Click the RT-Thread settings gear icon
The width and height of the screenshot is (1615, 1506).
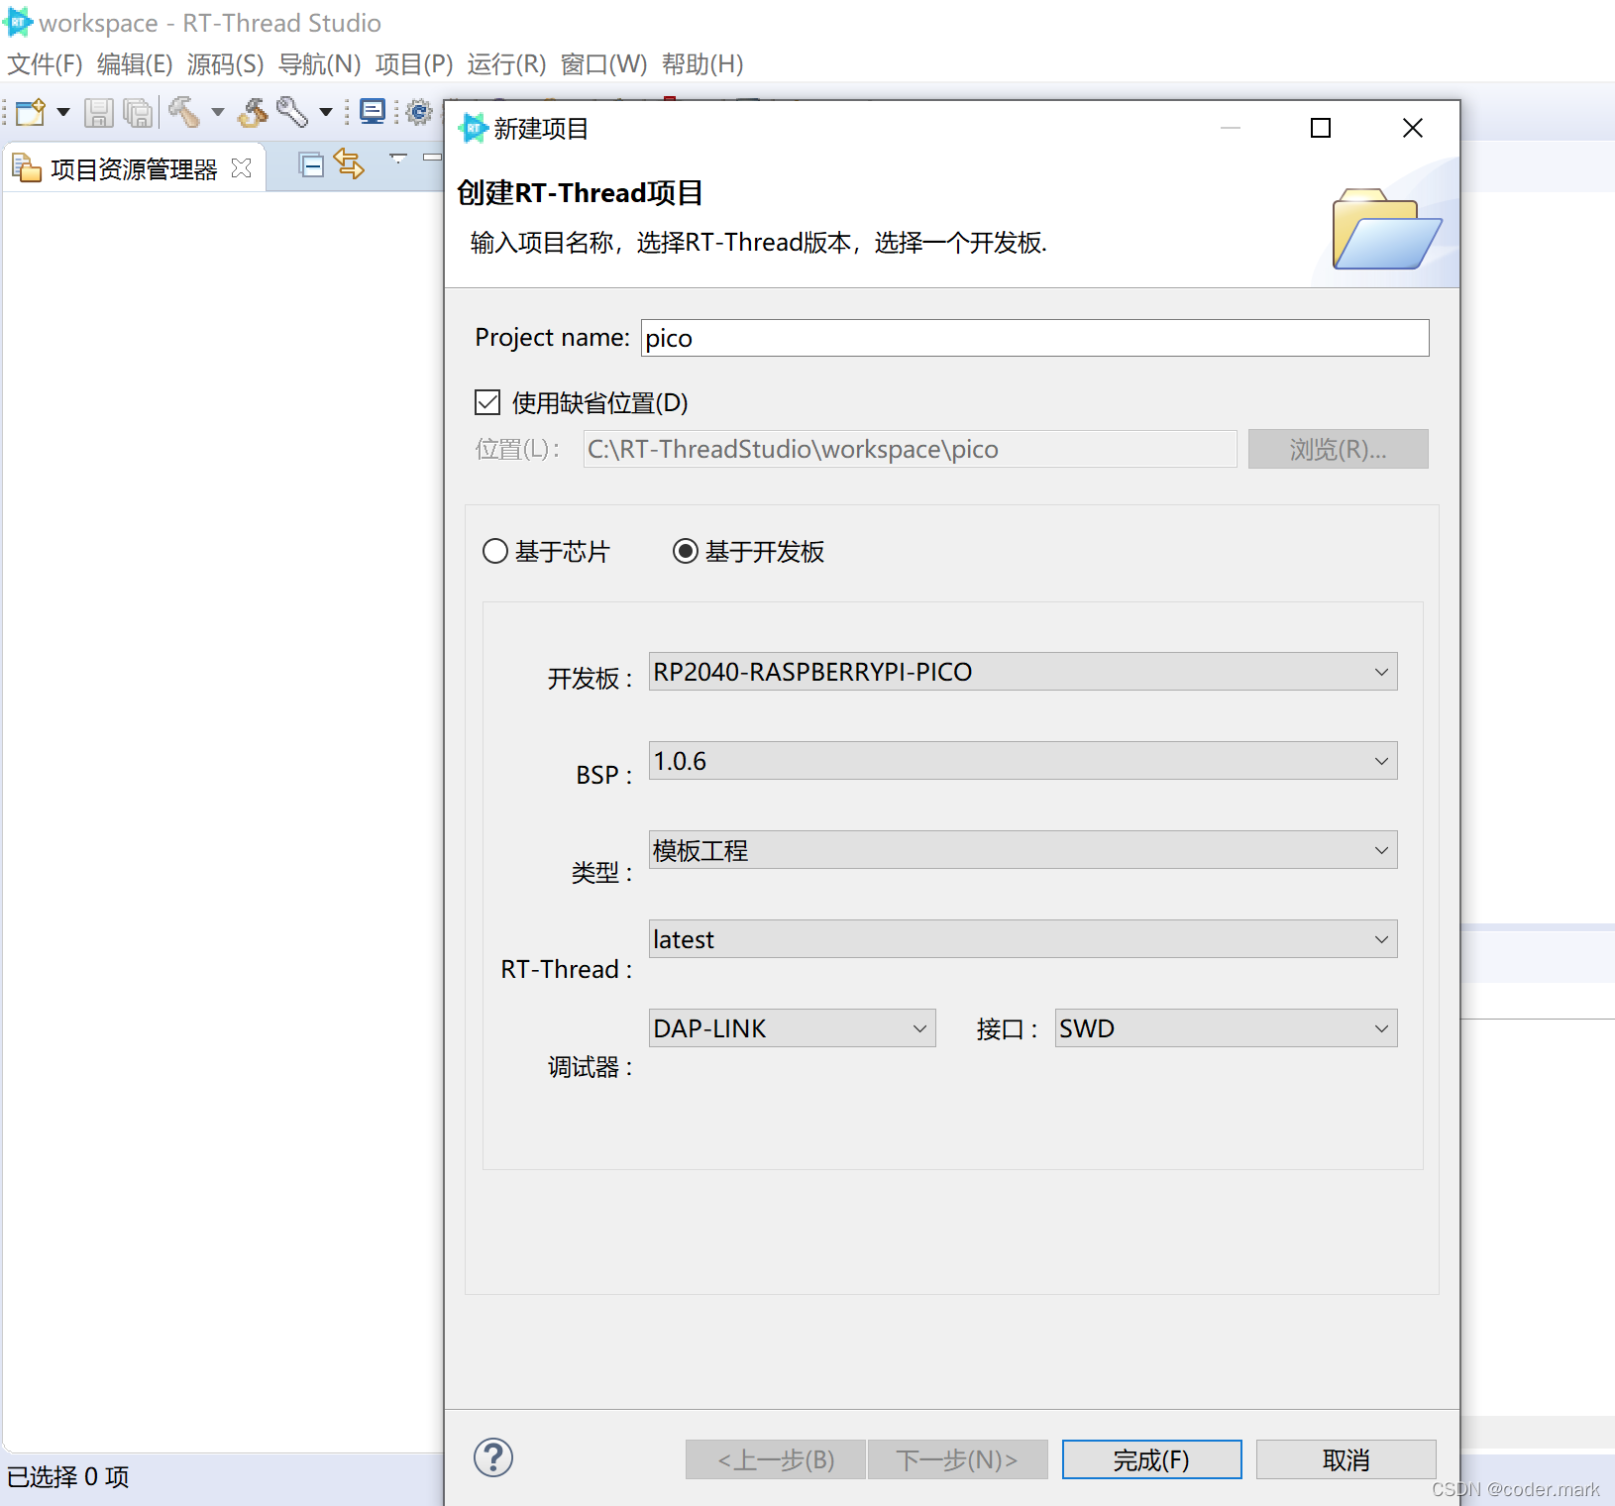pyautogui.click(x=419, y=112)
